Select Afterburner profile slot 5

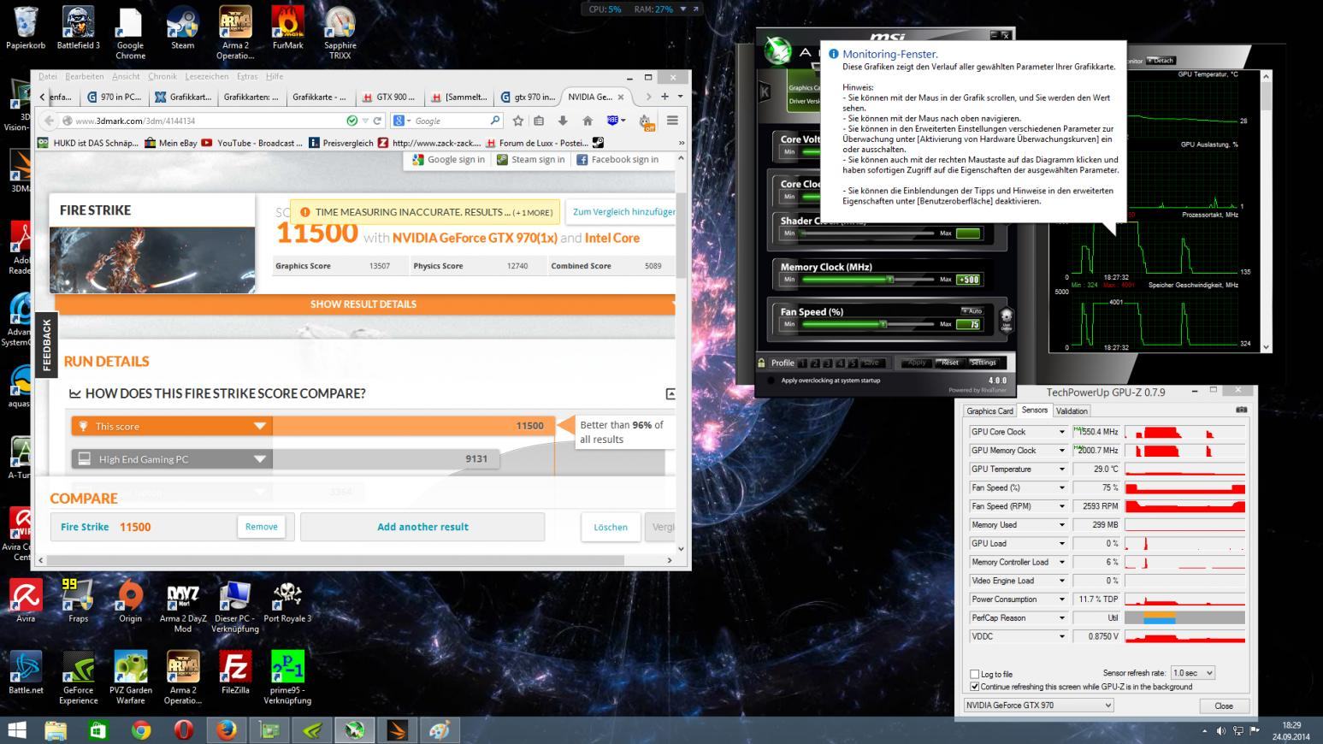(x=853, y=363)
